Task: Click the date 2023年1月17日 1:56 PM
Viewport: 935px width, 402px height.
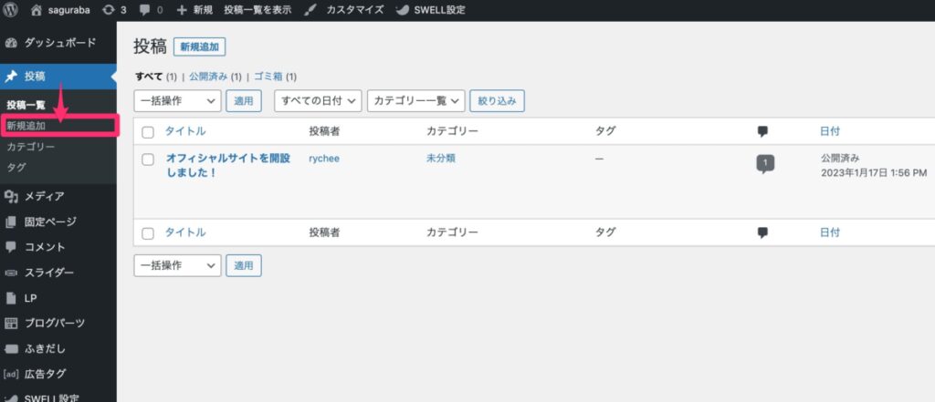Action: coord(874,173)
